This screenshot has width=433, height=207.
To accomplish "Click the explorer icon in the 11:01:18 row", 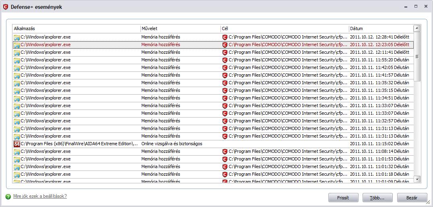I will point(17,175).
